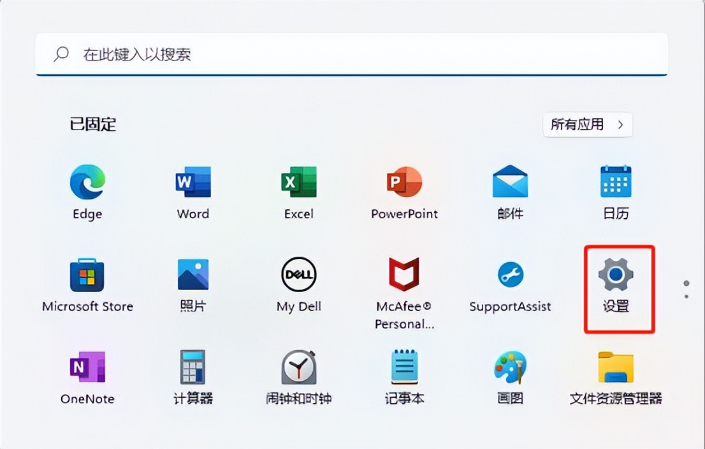Open the 计算器 (Calculator)
Image resolution: width=705 pixels, height=449 pixels.
point(193,370)
